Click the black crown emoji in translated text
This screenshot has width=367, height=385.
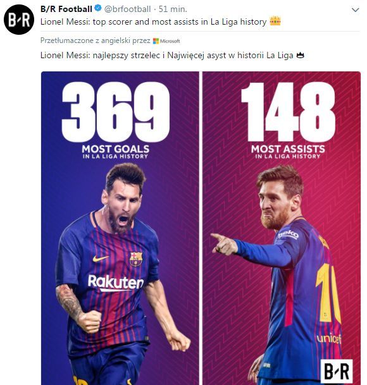pos(300,55)
